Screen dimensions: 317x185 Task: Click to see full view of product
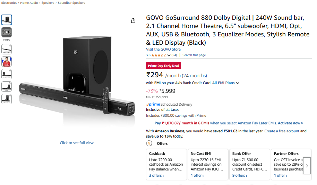click(77, 143)
